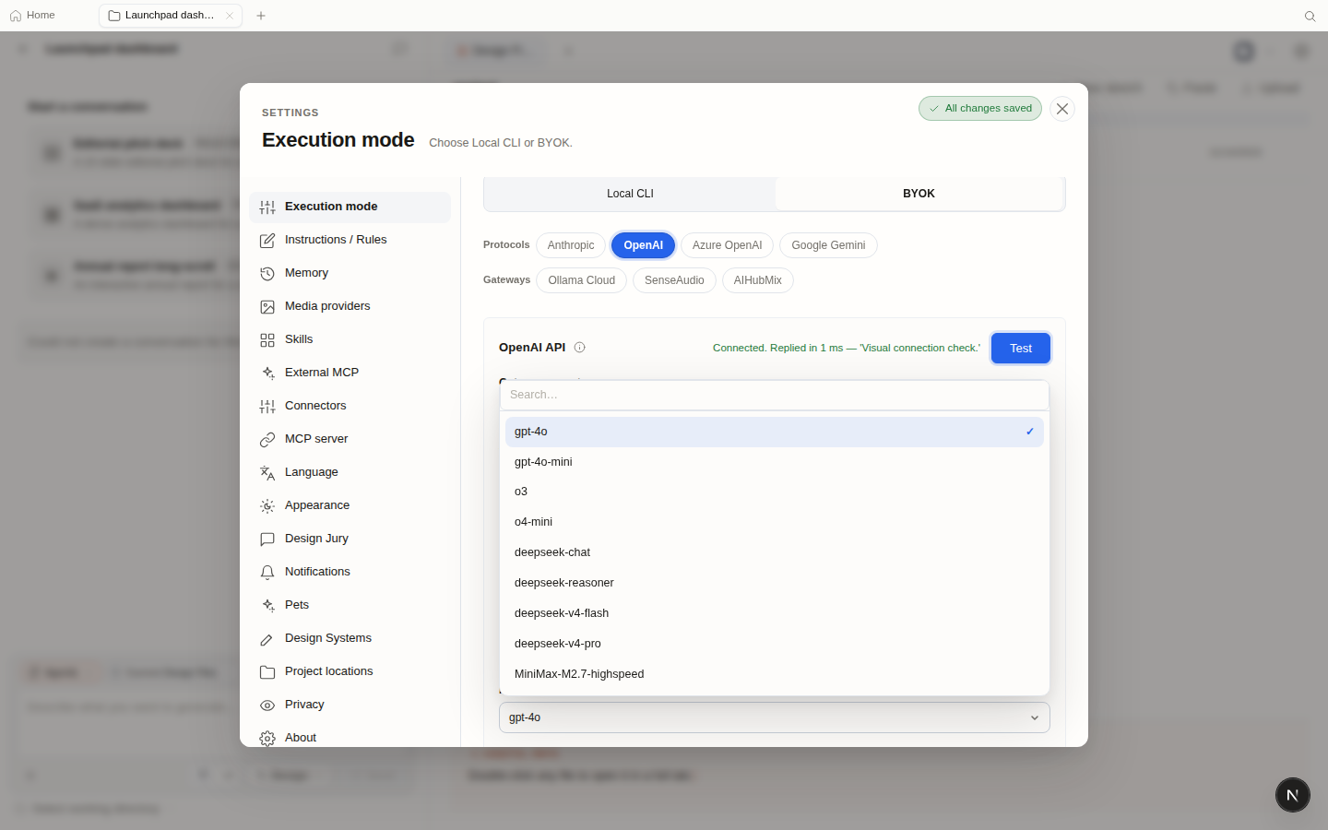Select the Anthropic protocol
Screen dimensions: 1328x830
(x=571, y=245)
